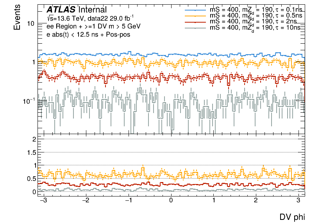The image size is (311, 223).
Task: Click the orange legend line for τ = 0.5ns
Action: point(195,15)
